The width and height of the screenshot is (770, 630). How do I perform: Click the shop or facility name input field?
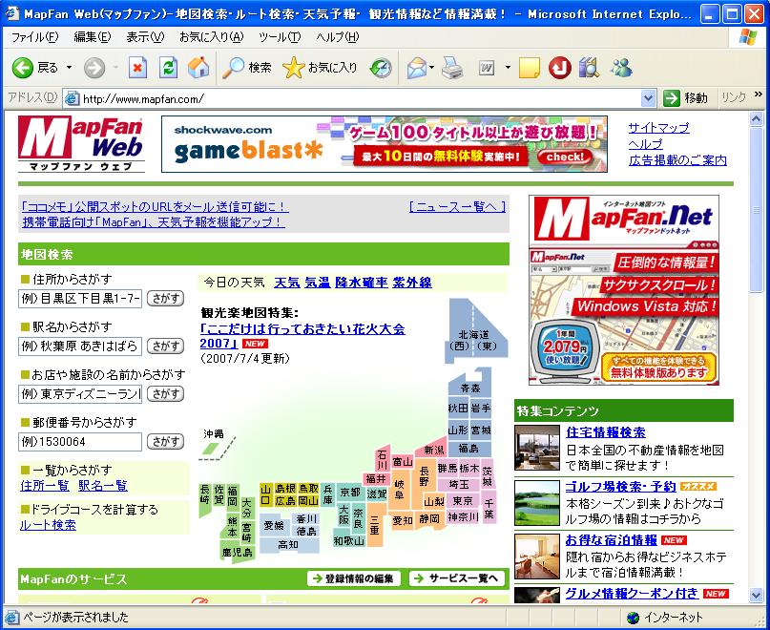tap(80, 393)
